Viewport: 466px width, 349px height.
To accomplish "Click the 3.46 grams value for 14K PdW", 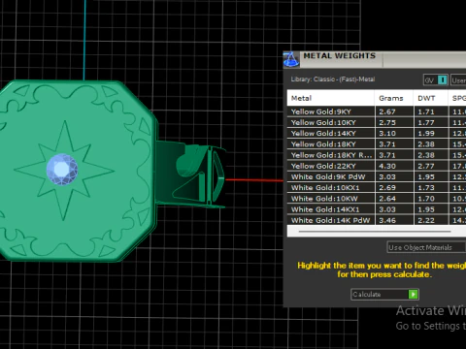I will [x=387, y=221].
